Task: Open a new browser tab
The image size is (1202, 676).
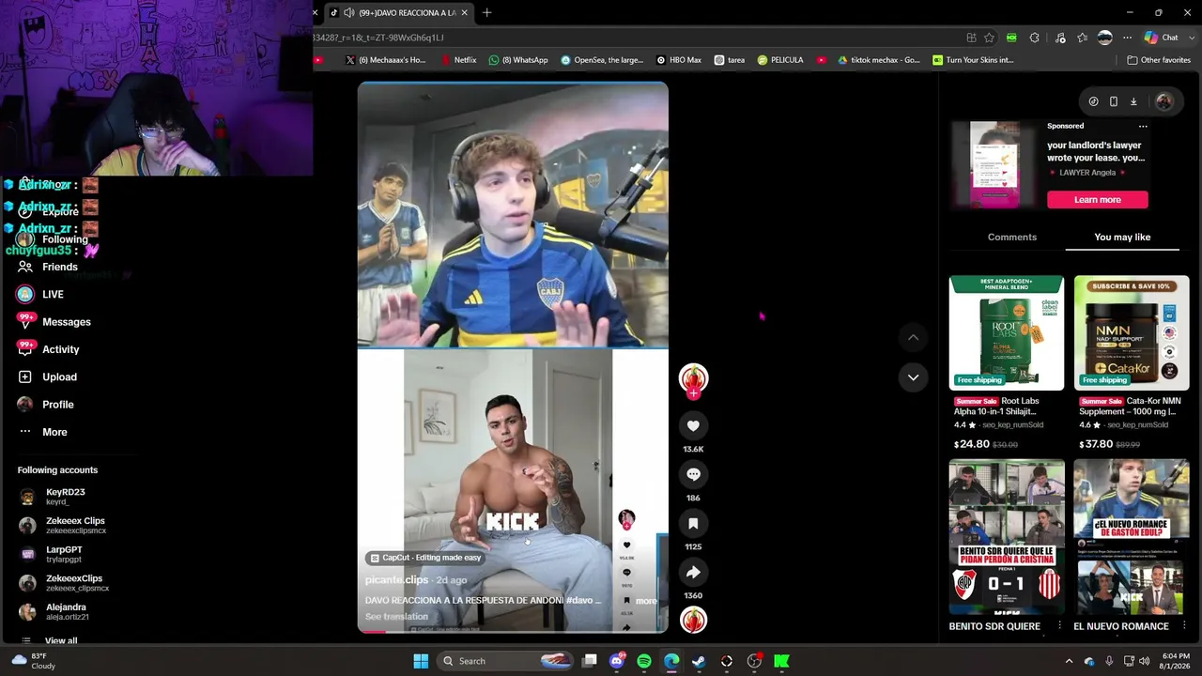Action: tap(486, 12)
